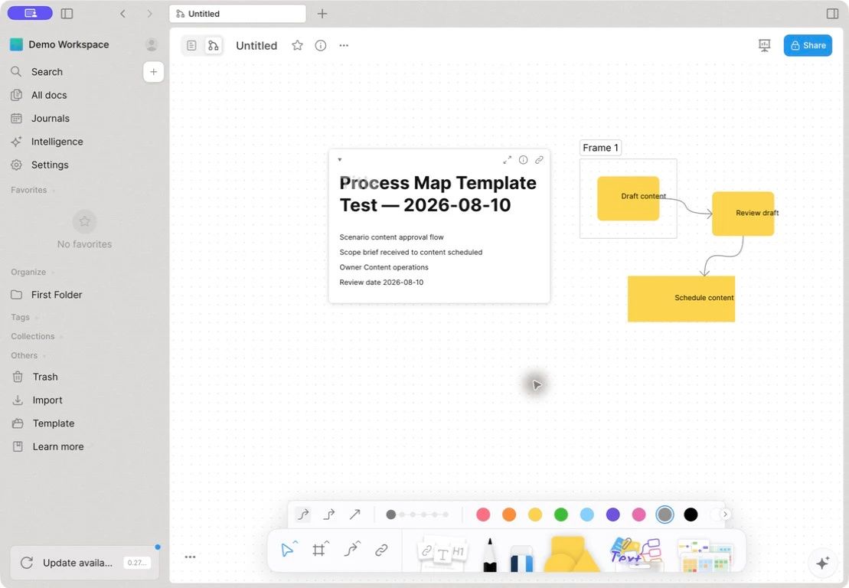The width and height of the screenshot is (849, 588).
Task: Switch to page mode icon
Action: pos(191,45)
